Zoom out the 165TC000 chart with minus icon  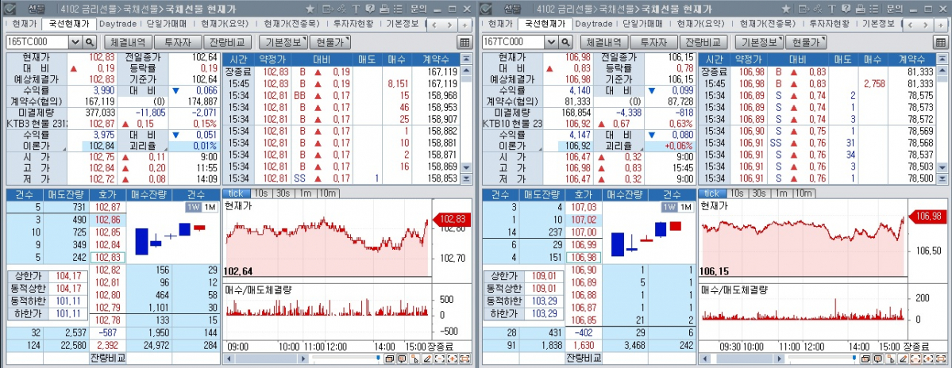tap(440, 359)
